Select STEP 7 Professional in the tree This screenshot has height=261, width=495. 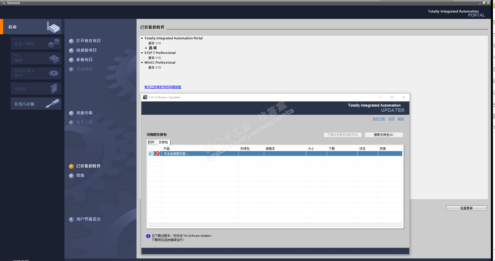click(x=160, y=53)
